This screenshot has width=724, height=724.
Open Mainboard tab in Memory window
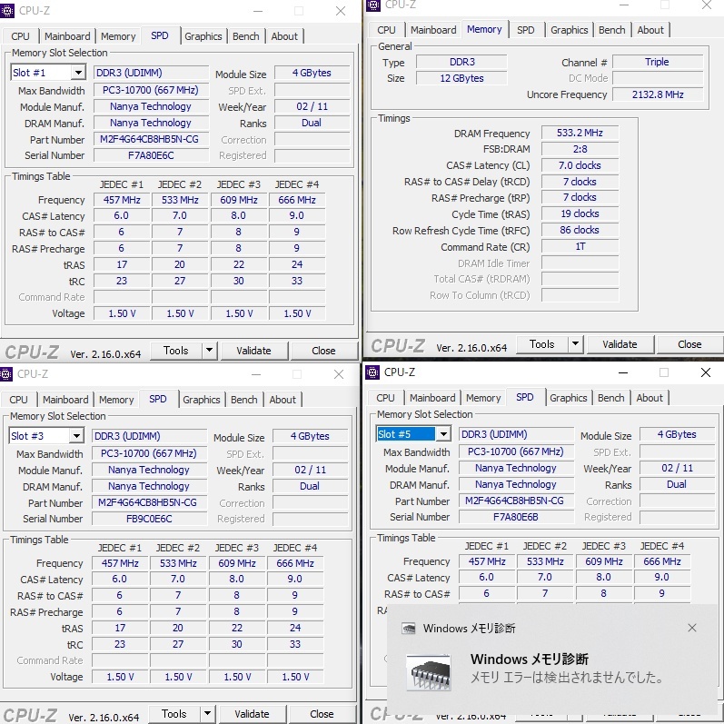pyautogui.click(x=433, y=30)
